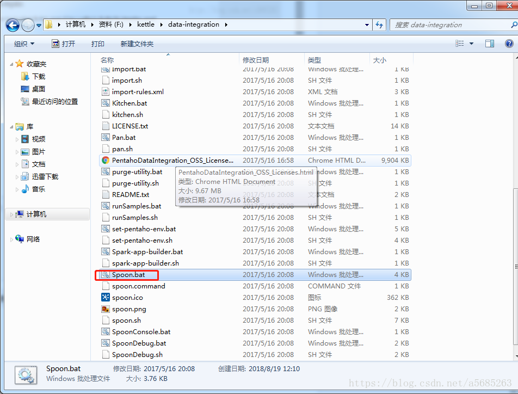Viewport: 518px width, 394px height.
Task: Select the spoon.sh file name
Action: tap(126, 321)
